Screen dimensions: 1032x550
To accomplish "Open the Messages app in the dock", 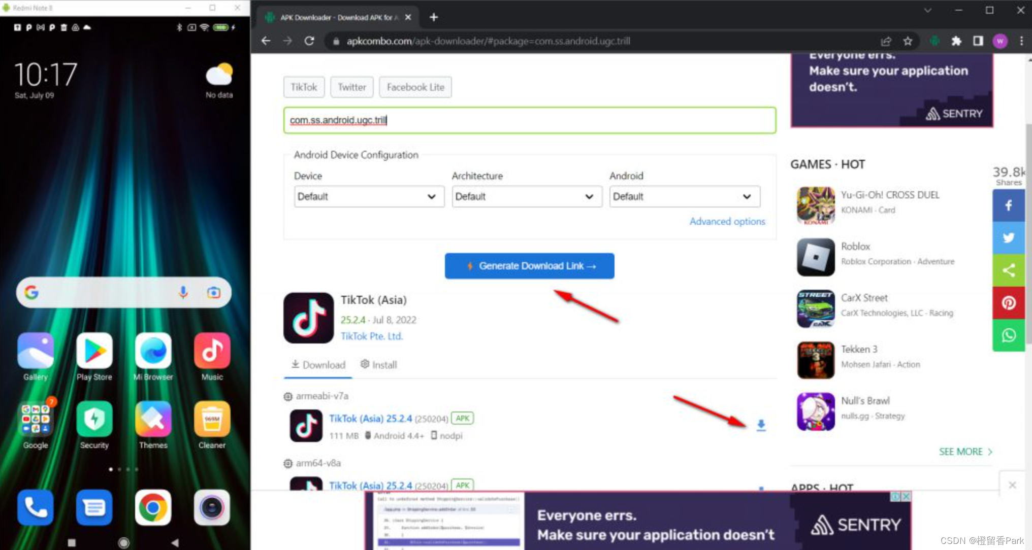I will pyautogui.click(x=94, y=507).
